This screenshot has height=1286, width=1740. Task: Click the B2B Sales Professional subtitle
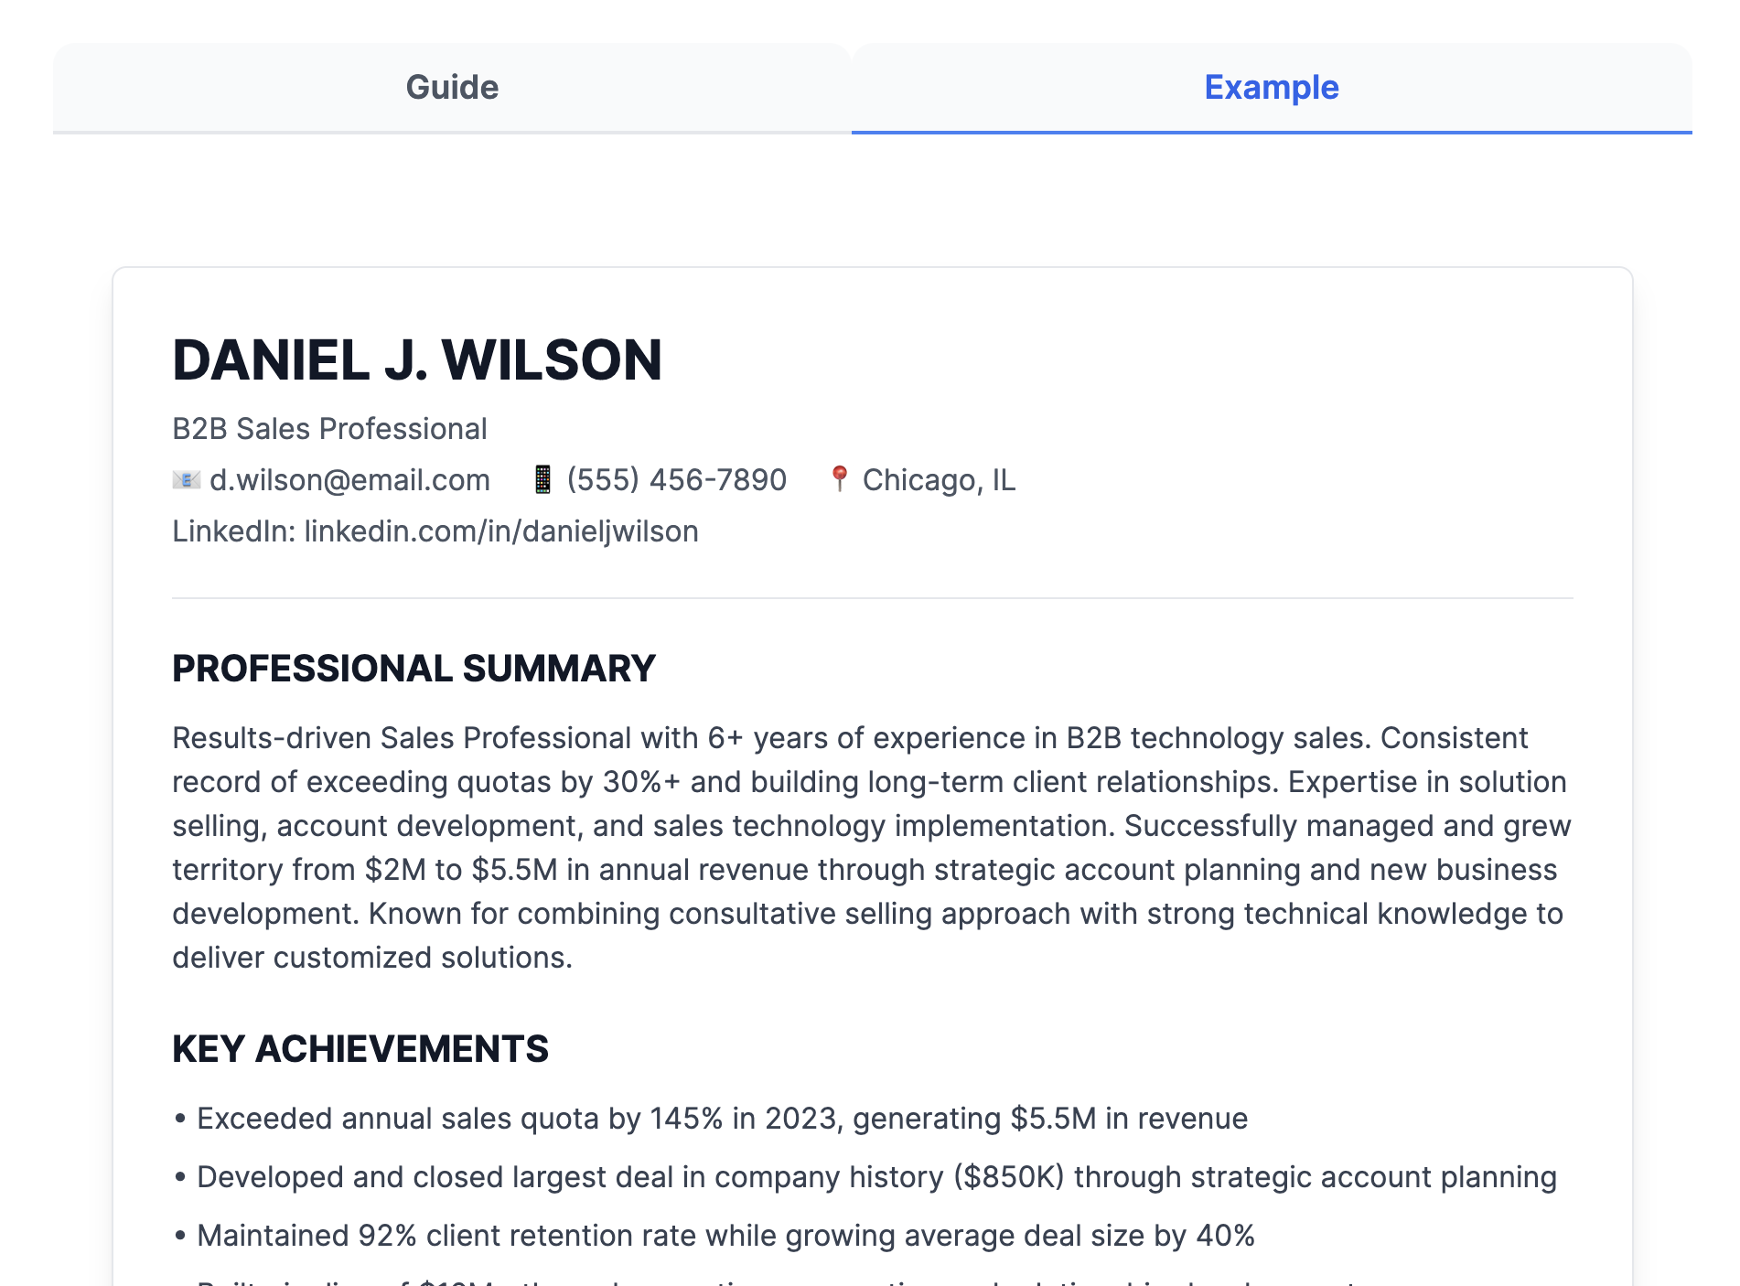pyautogui.click(x=329, y=429)
